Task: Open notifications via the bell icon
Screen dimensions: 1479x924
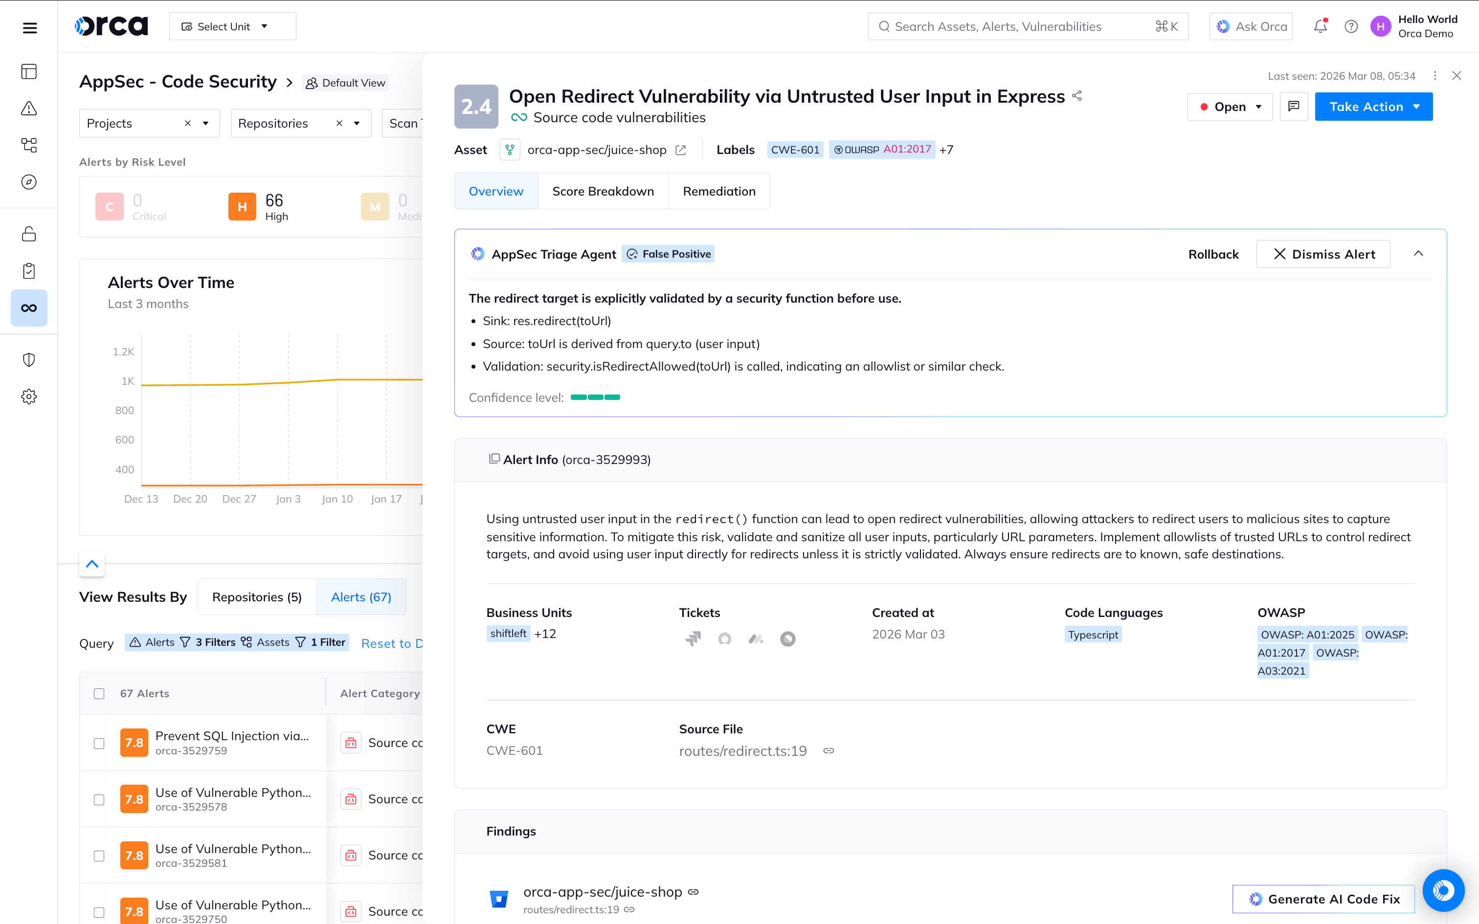Action: (1320, 25)
